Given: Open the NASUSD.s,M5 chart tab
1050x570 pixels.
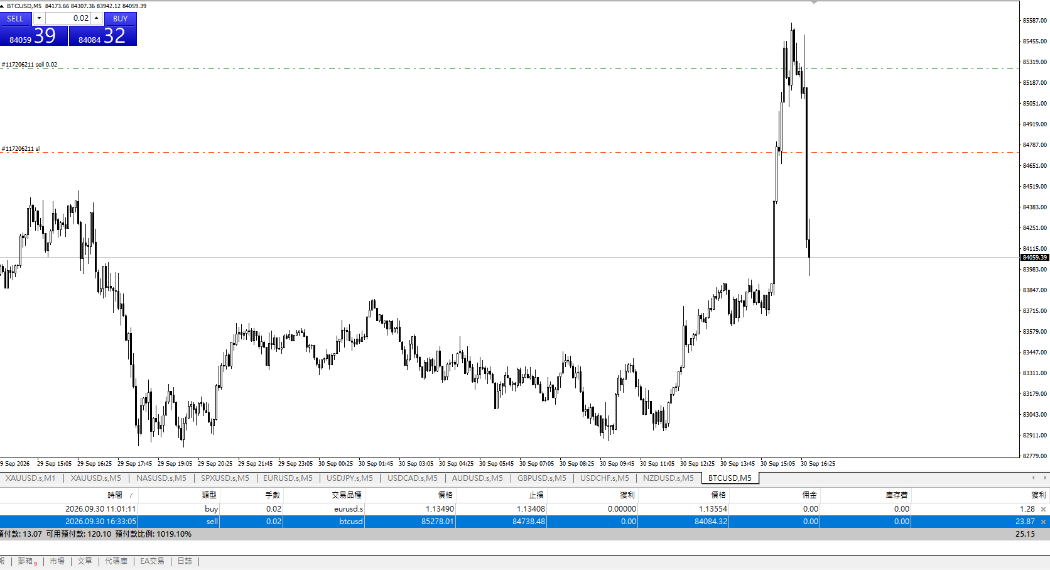Looking at the screenshot, I should tap(161, 478).
